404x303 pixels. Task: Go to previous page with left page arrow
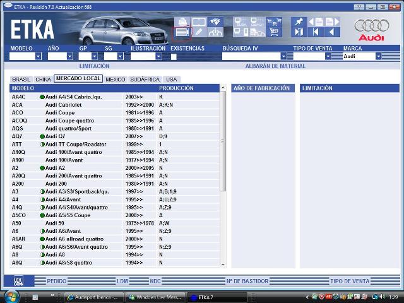pyautogui.click(x=316, y=21)
